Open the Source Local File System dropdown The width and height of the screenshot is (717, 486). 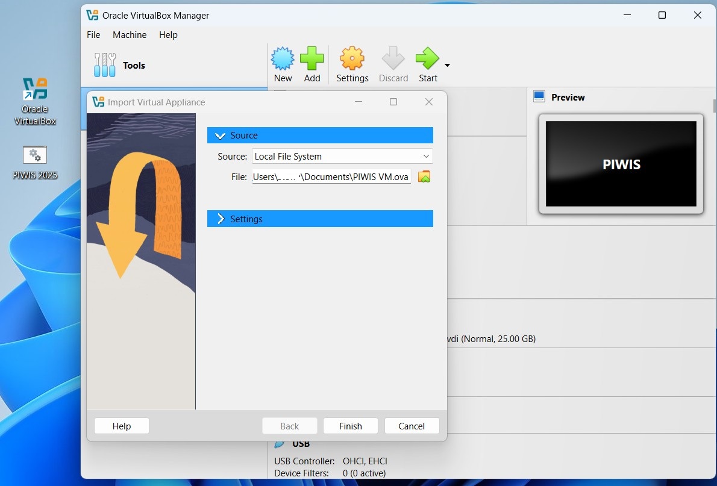pos(342,157)
